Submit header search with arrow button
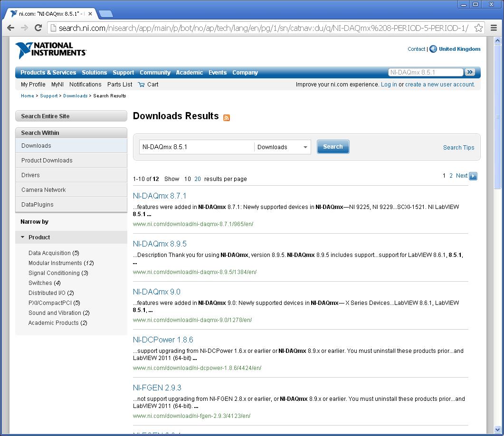 pos(470,72)
